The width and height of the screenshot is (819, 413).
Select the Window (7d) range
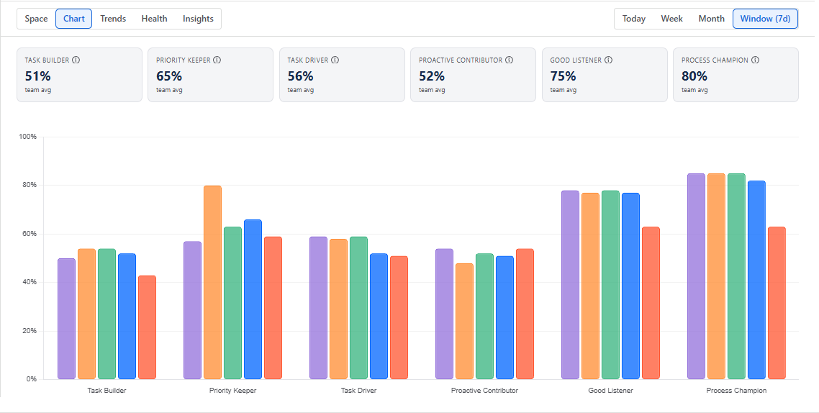point(765,19)
